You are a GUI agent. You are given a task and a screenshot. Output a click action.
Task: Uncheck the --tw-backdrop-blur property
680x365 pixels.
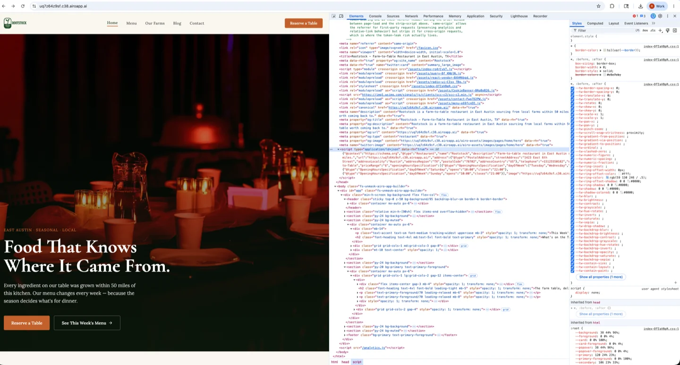pos(573,229)
